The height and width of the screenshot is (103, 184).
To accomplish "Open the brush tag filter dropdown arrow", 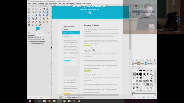I will point(155,66).
